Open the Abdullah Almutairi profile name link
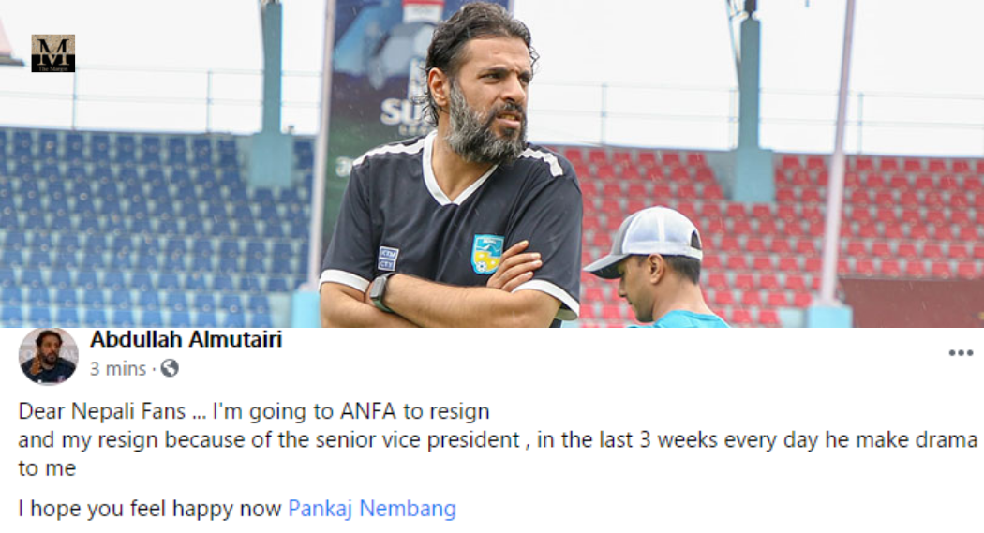Viewport: 984px width, 533px height. pyautogui.click(x=186, y=339)
